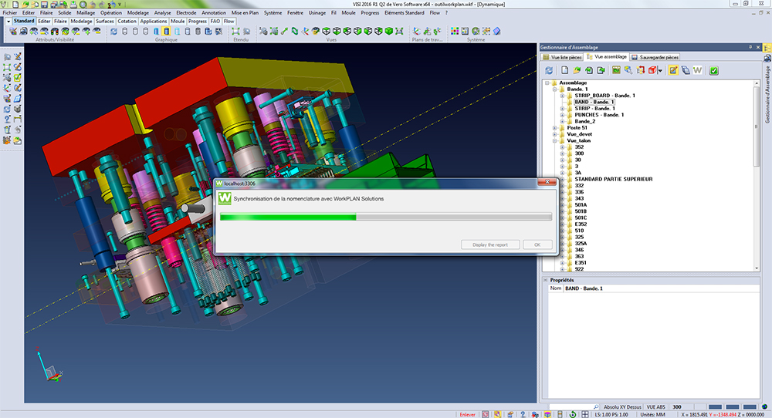Collapse the Propriétés section
This screenshot has width=772, height=418.
coord(546,280)
